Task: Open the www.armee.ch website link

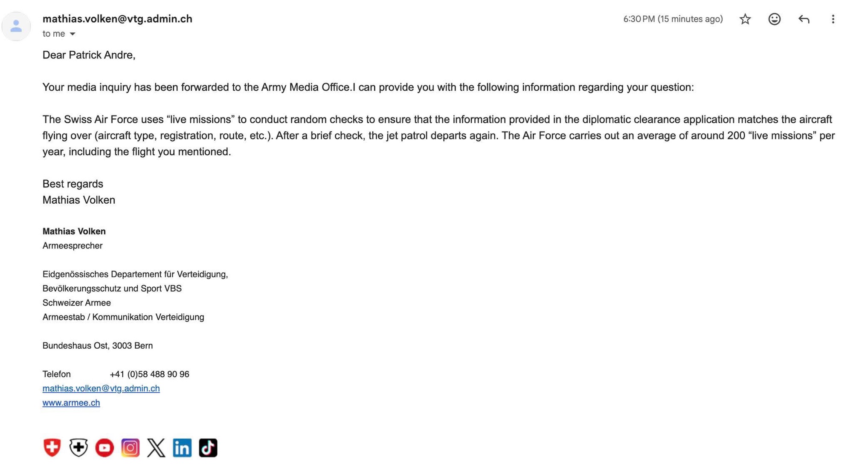Action: (x=71, y=403)
